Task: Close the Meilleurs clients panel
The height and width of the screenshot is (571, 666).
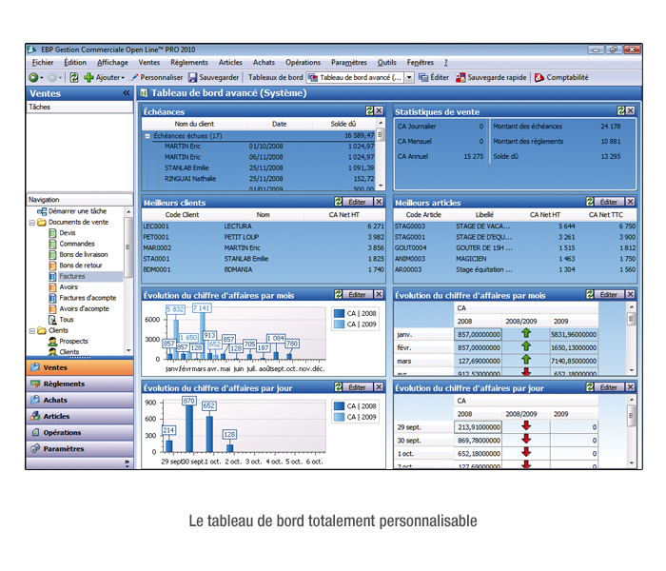Action: pos(380,202)
